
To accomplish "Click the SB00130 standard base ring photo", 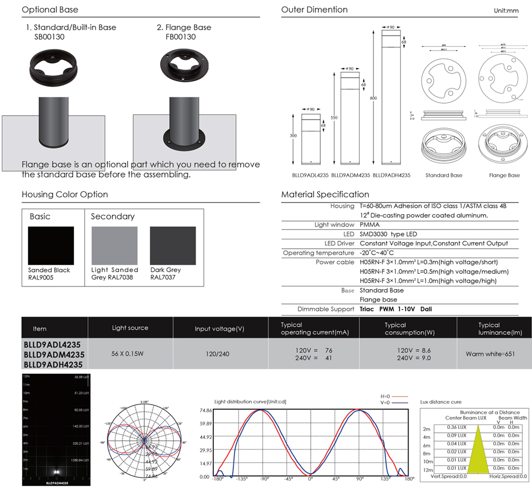I will tap(54, 68).
